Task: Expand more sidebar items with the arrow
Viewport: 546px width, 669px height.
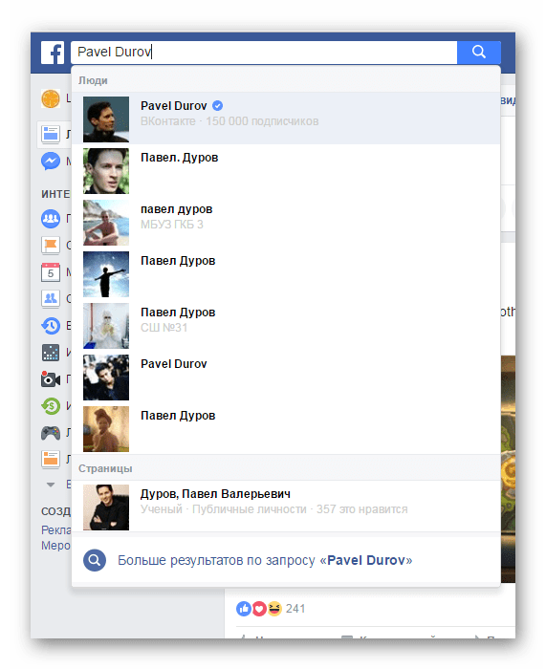Action: [x=51, y=485]
